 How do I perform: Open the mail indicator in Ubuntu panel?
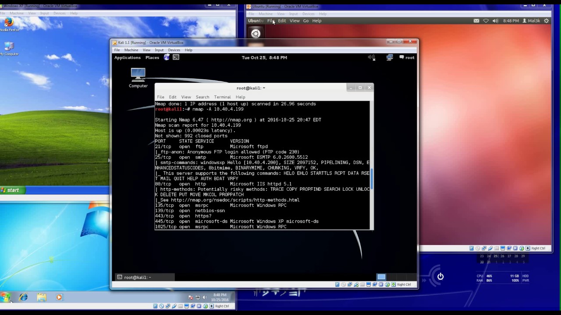tap(476, 21)
